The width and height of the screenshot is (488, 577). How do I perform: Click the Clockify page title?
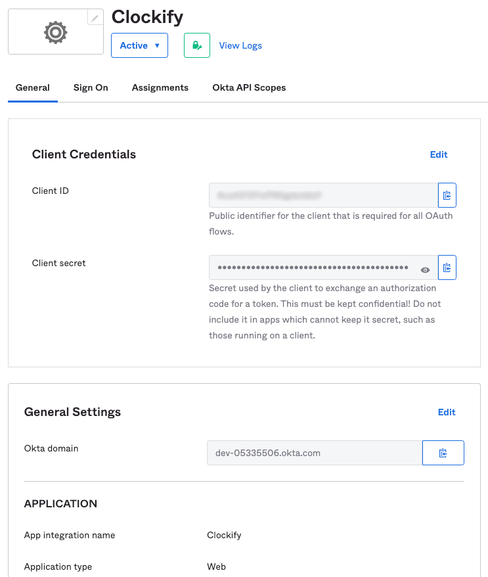[x=147, y=17]
